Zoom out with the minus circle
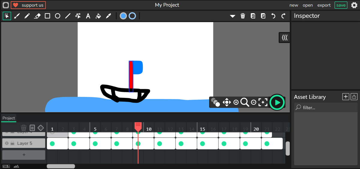The width and height of the screenshot is (360, 169). pyautogui.click(x=253, y=102)
